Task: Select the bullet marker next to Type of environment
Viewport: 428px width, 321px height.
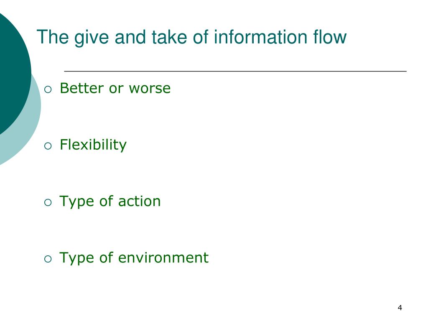Action: point(48,259)
